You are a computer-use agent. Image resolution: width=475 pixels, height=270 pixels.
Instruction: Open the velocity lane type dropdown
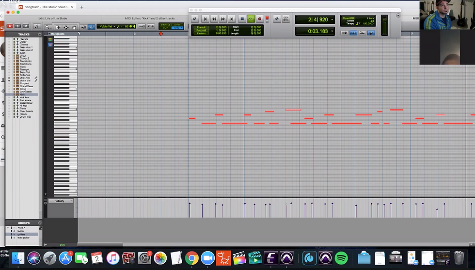61,201
